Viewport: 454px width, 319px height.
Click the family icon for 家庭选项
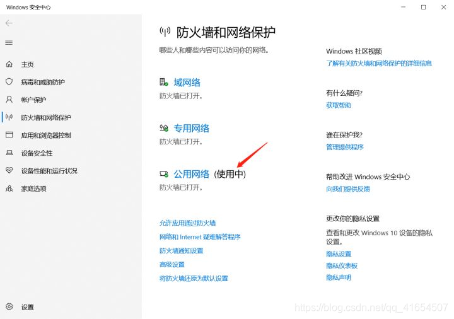tap(9, 188)
